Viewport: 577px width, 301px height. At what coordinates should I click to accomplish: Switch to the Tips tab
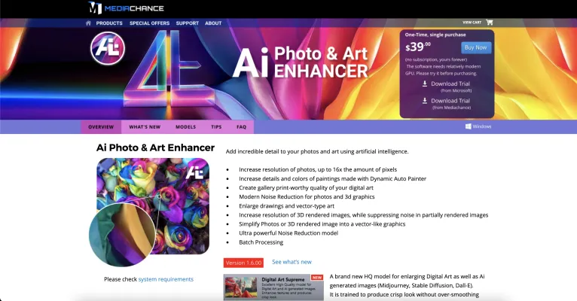[216, 126]
